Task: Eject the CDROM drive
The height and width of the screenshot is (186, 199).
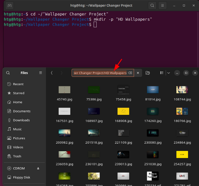Action: (38, 168)
